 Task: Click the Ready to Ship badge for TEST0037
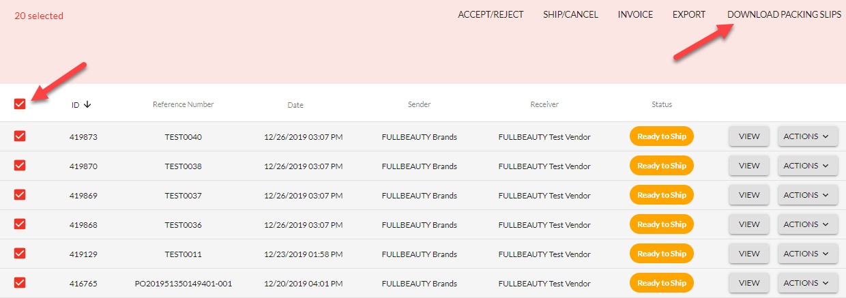661,195
